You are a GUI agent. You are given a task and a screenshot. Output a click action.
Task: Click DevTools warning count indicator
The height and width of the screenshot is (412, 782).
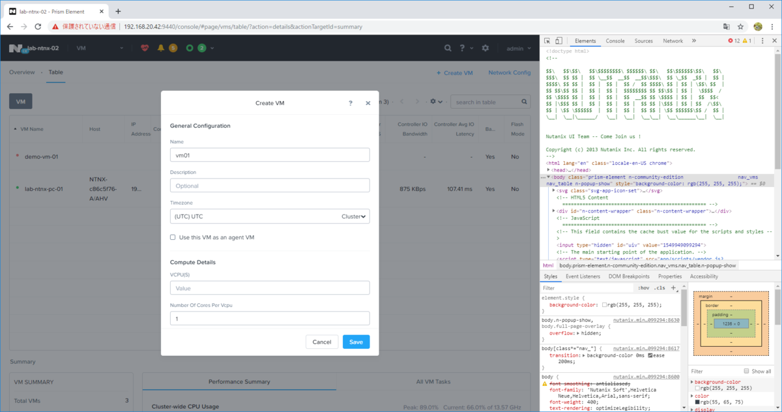pos(747,40)
